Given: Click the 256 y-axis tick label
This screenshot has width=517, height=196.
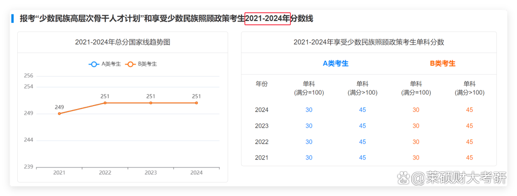Looking at the screenshot, I should point(29,76).
